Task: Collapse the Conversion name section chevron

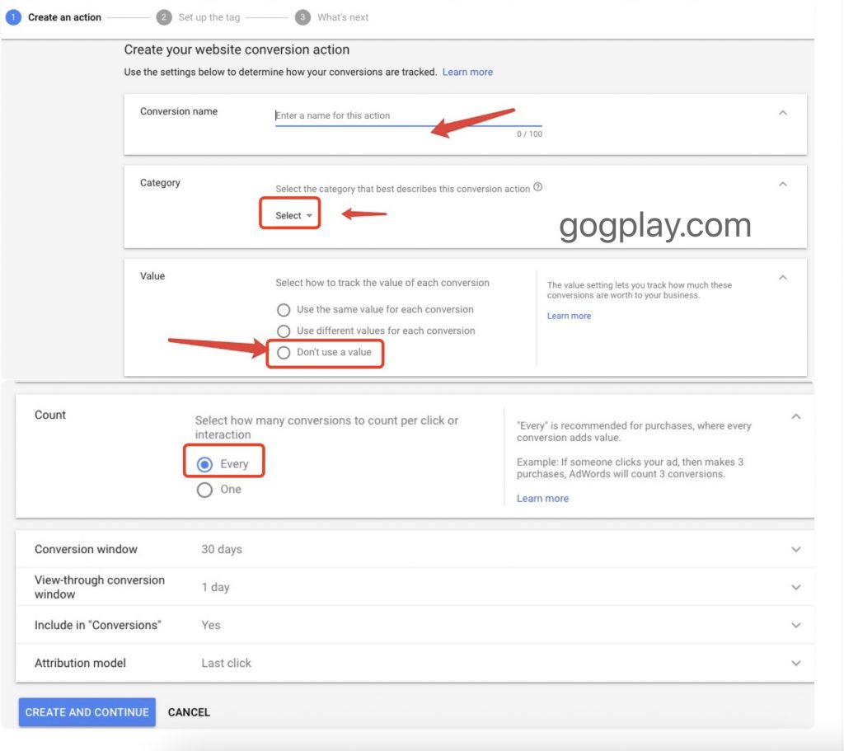Action: [x=783, y=112]
